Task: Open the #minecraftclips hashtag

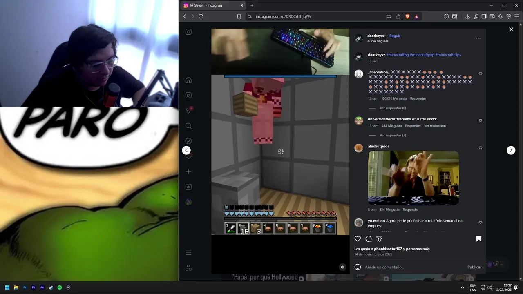Action: 448,55
